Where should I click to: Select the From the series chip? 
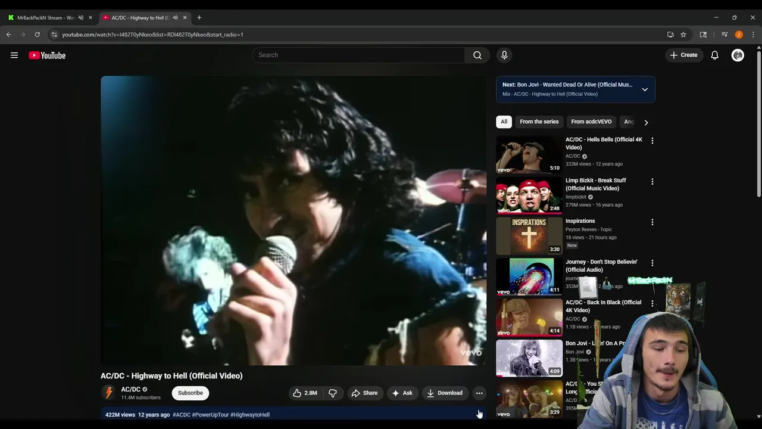pyautogui.click(x=539, y=122)
